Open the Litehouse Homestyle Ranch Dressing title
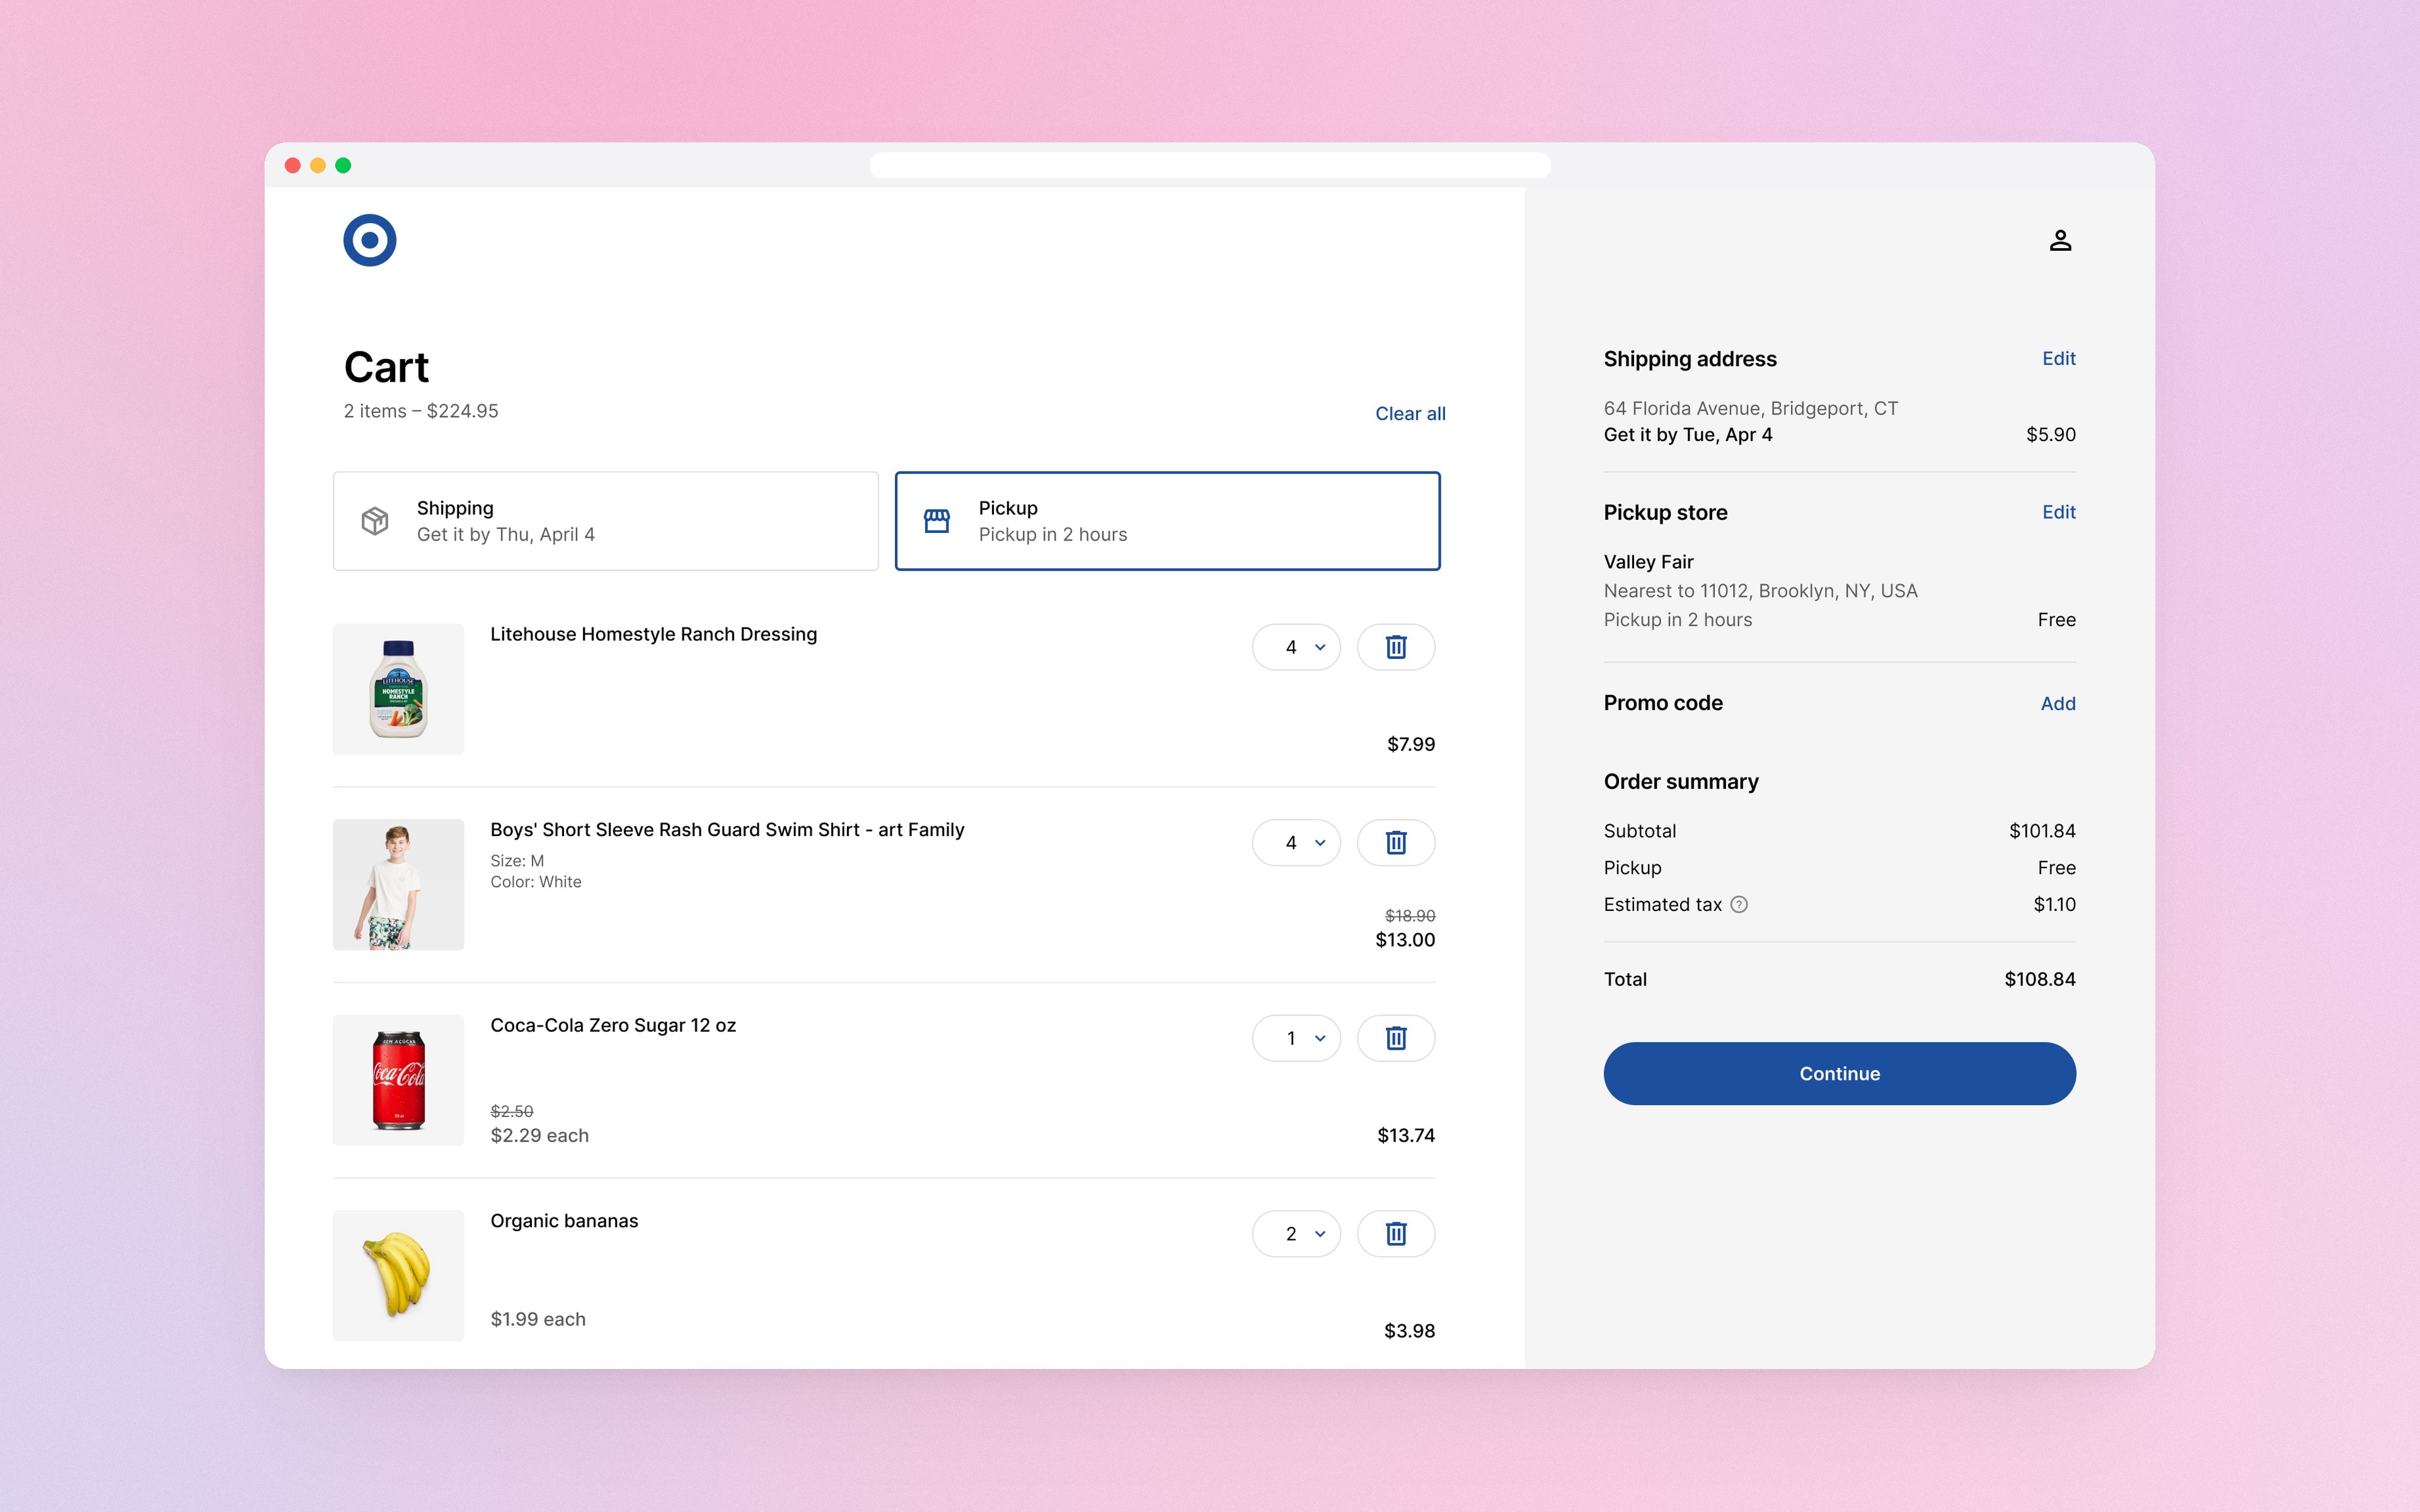The width and height of the screenshot is (2420, 1512). tap(653, 635)
